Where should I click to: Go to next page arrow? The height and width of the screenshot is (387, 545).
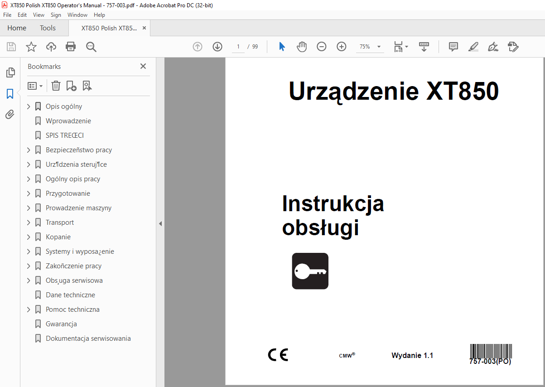coord(217,47)
